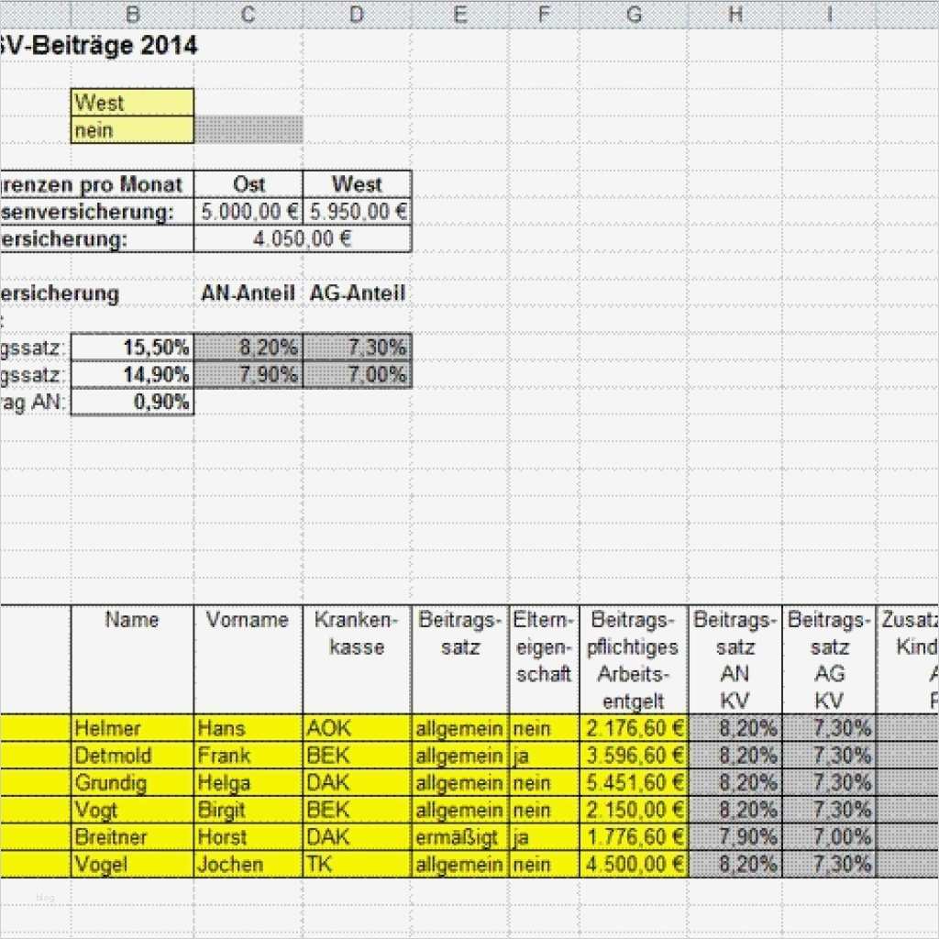Select the 'TK' insurance cell
This screenshot has width=939, height=939.
pyautogui.click(x=358, y=865)
